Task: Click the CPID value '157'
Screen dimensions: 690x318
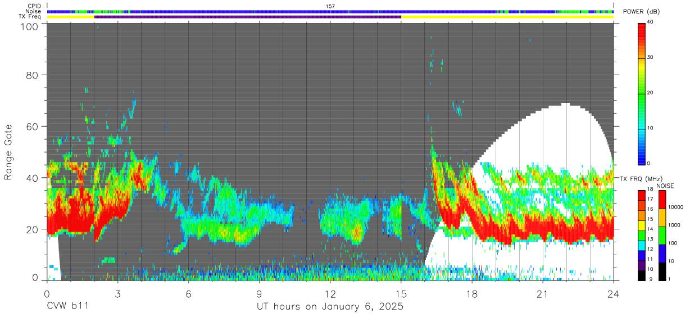Action: click(330, 6)
